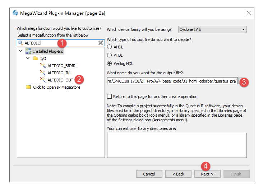Click the I/O folder icon
This screenshot has height=192, width=263.
(x=35, y=58)
